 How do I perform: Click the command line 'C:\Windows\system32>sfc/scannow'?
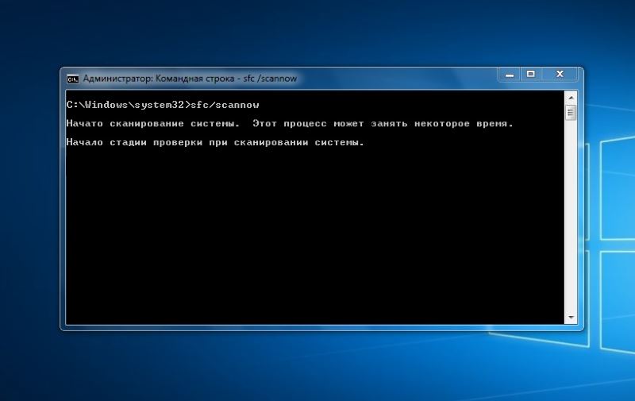(x=163, y=105)
